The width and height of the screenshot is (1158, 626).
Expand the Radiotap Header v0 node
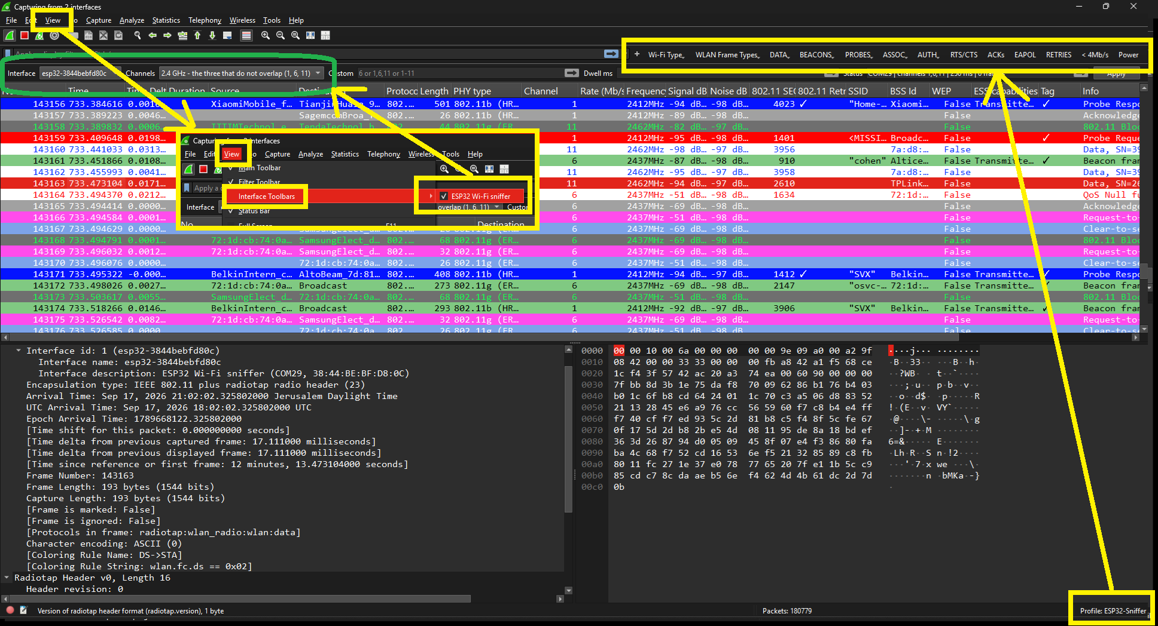point(7,578)
